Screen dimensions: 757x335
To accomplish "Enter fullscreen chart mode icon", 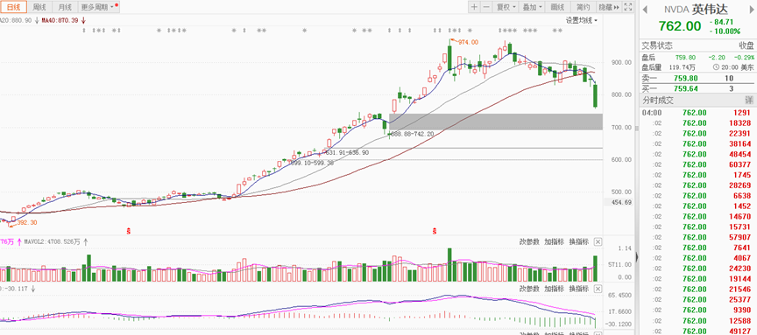I will click(628, 7).
